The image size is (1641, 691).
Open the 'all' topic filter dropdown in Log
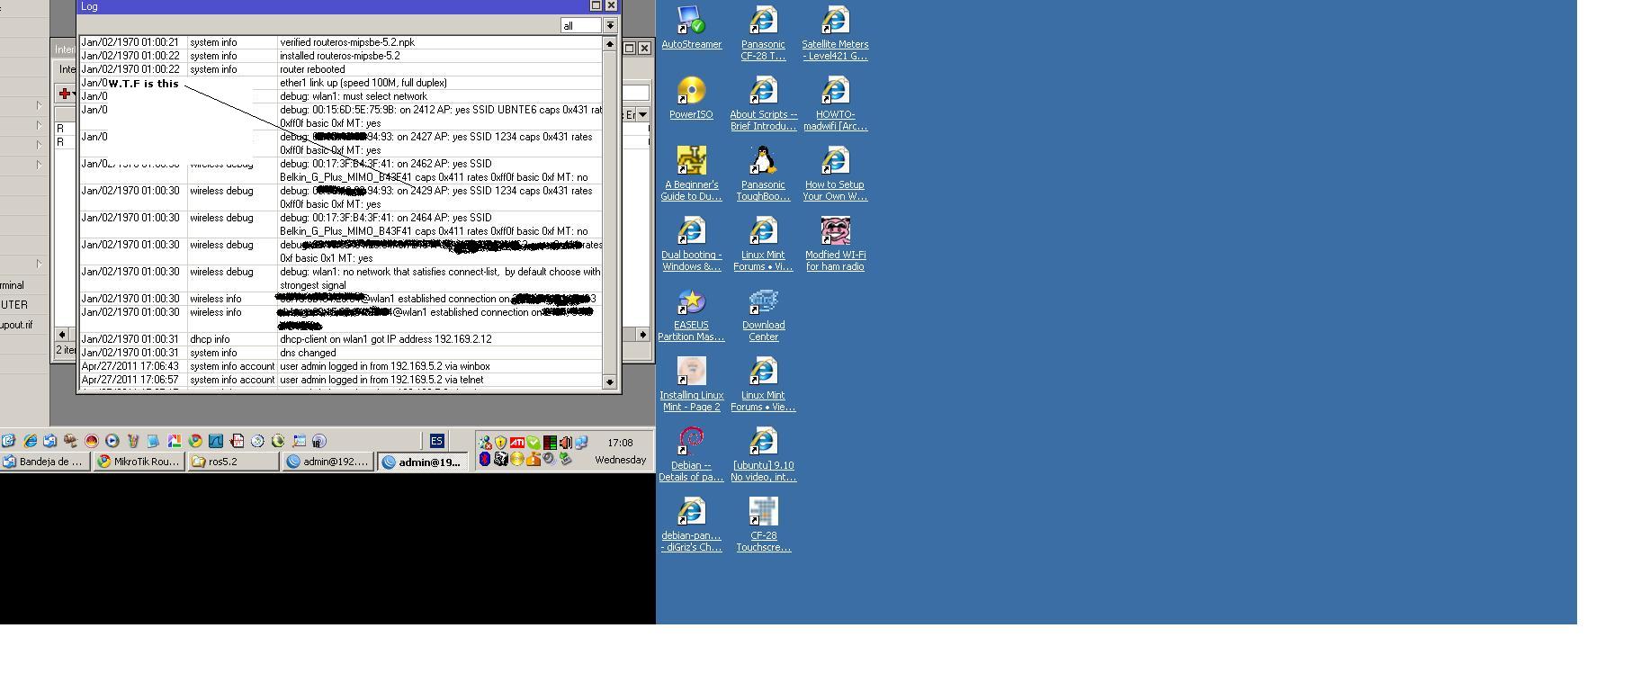[609, 25]
